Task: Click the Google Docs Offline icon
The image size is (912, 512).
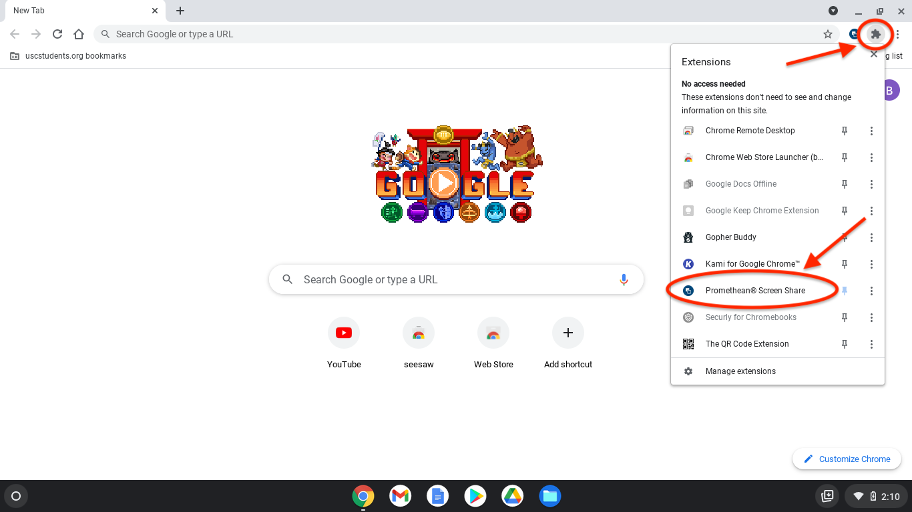Action: pyautogui.click(x=688, y=184)
